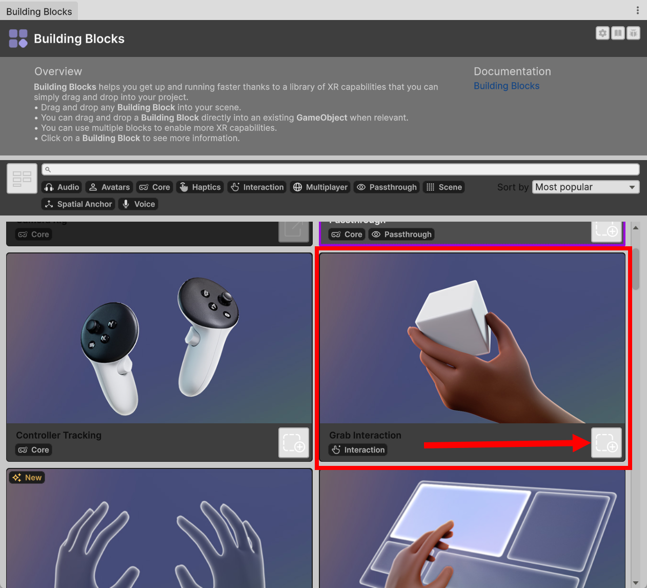Image resolution: width=647 pixels, height=588 pixels.
Task: Select the Building Blocks window tab
Action: (x=39, y=11)
